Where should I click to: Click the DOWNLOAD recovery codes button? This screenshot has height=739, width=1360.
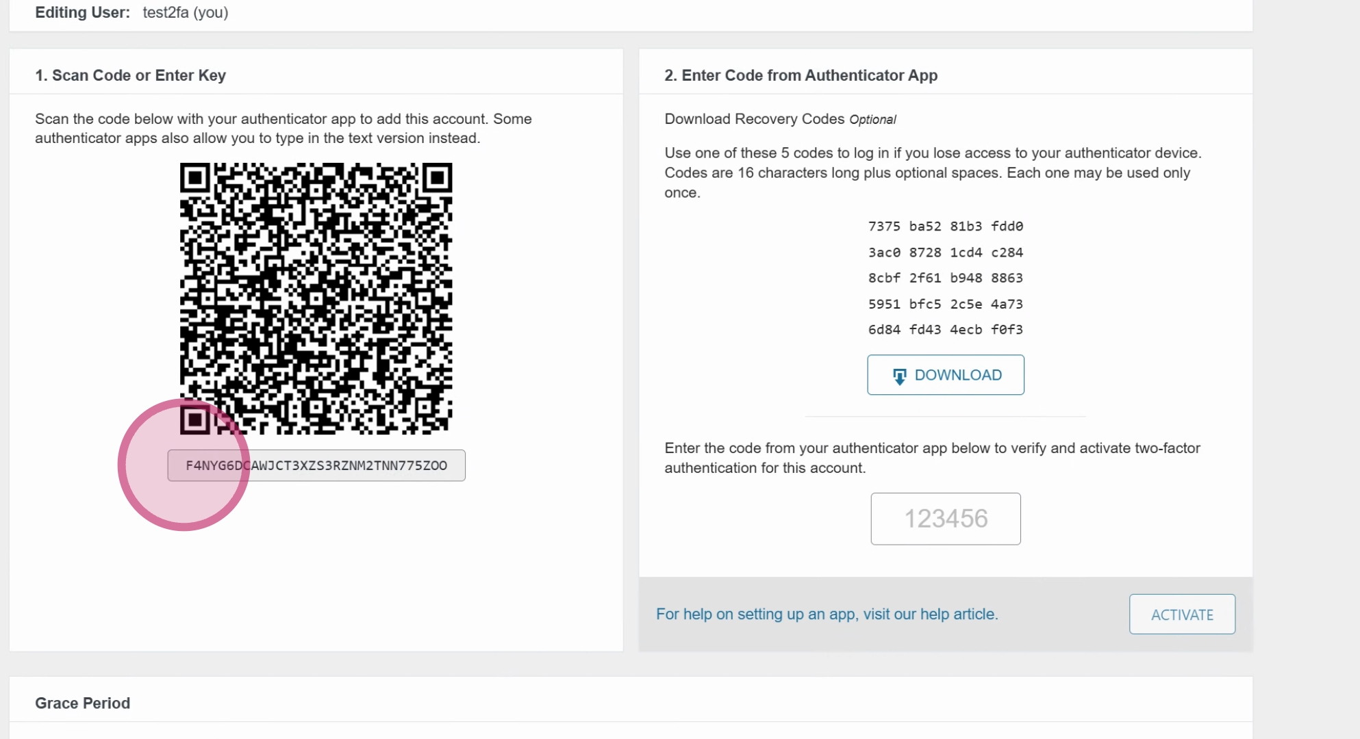tap(946, 374)
